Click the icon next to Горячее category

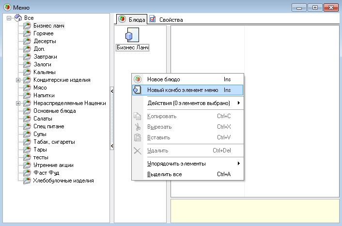click(28, 33)
